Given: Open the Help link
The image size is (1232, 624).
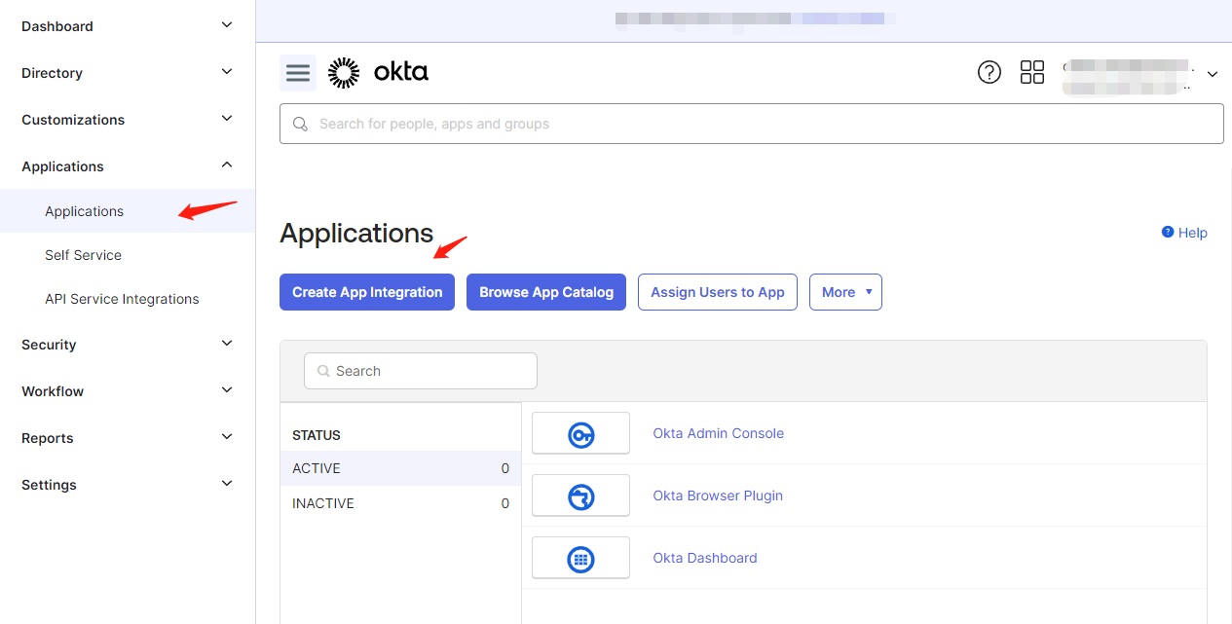Looking at the screenshot, I should coord(1193,233).
